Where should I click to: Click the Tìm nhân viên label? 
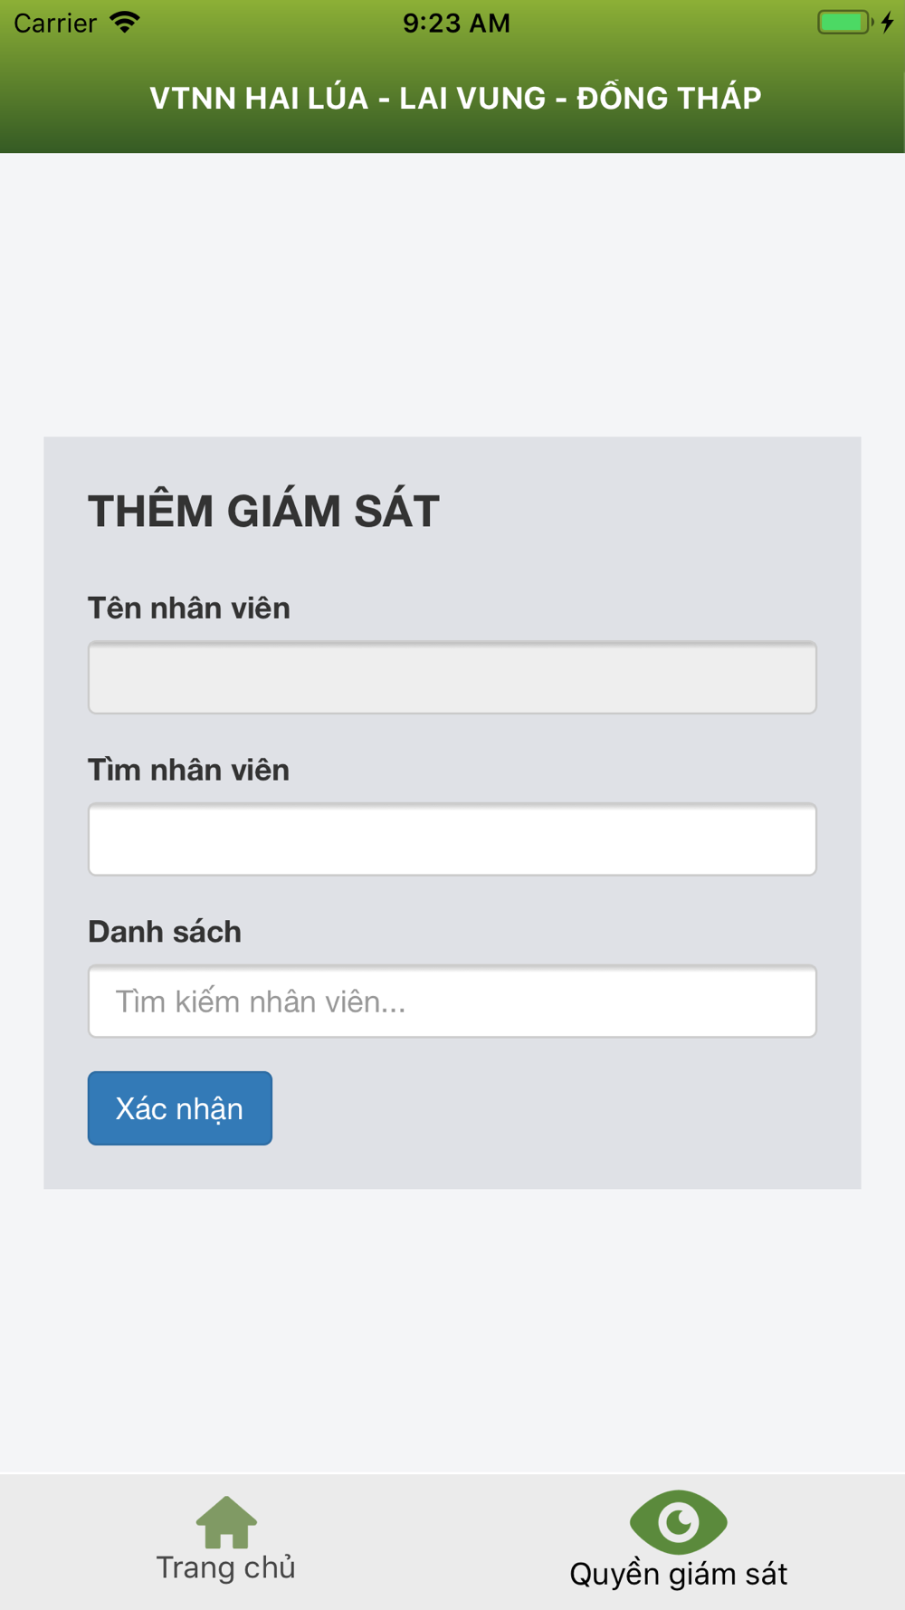(x=188, y=770)
